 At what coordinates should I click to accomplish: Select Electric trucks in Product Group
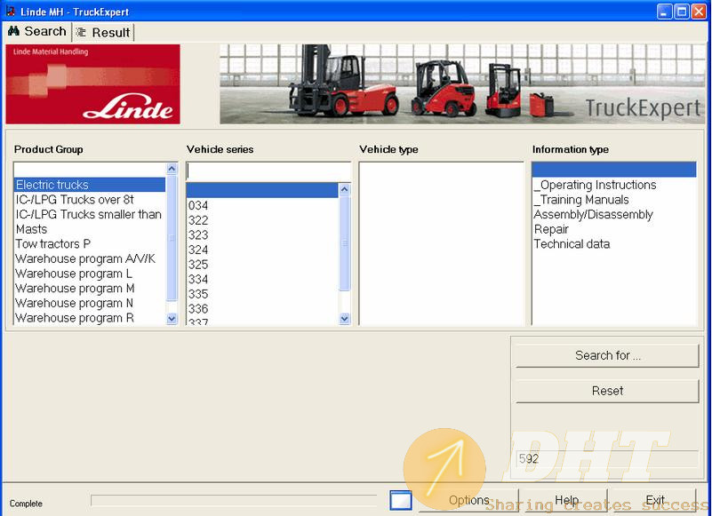click(x=90, y=185)
